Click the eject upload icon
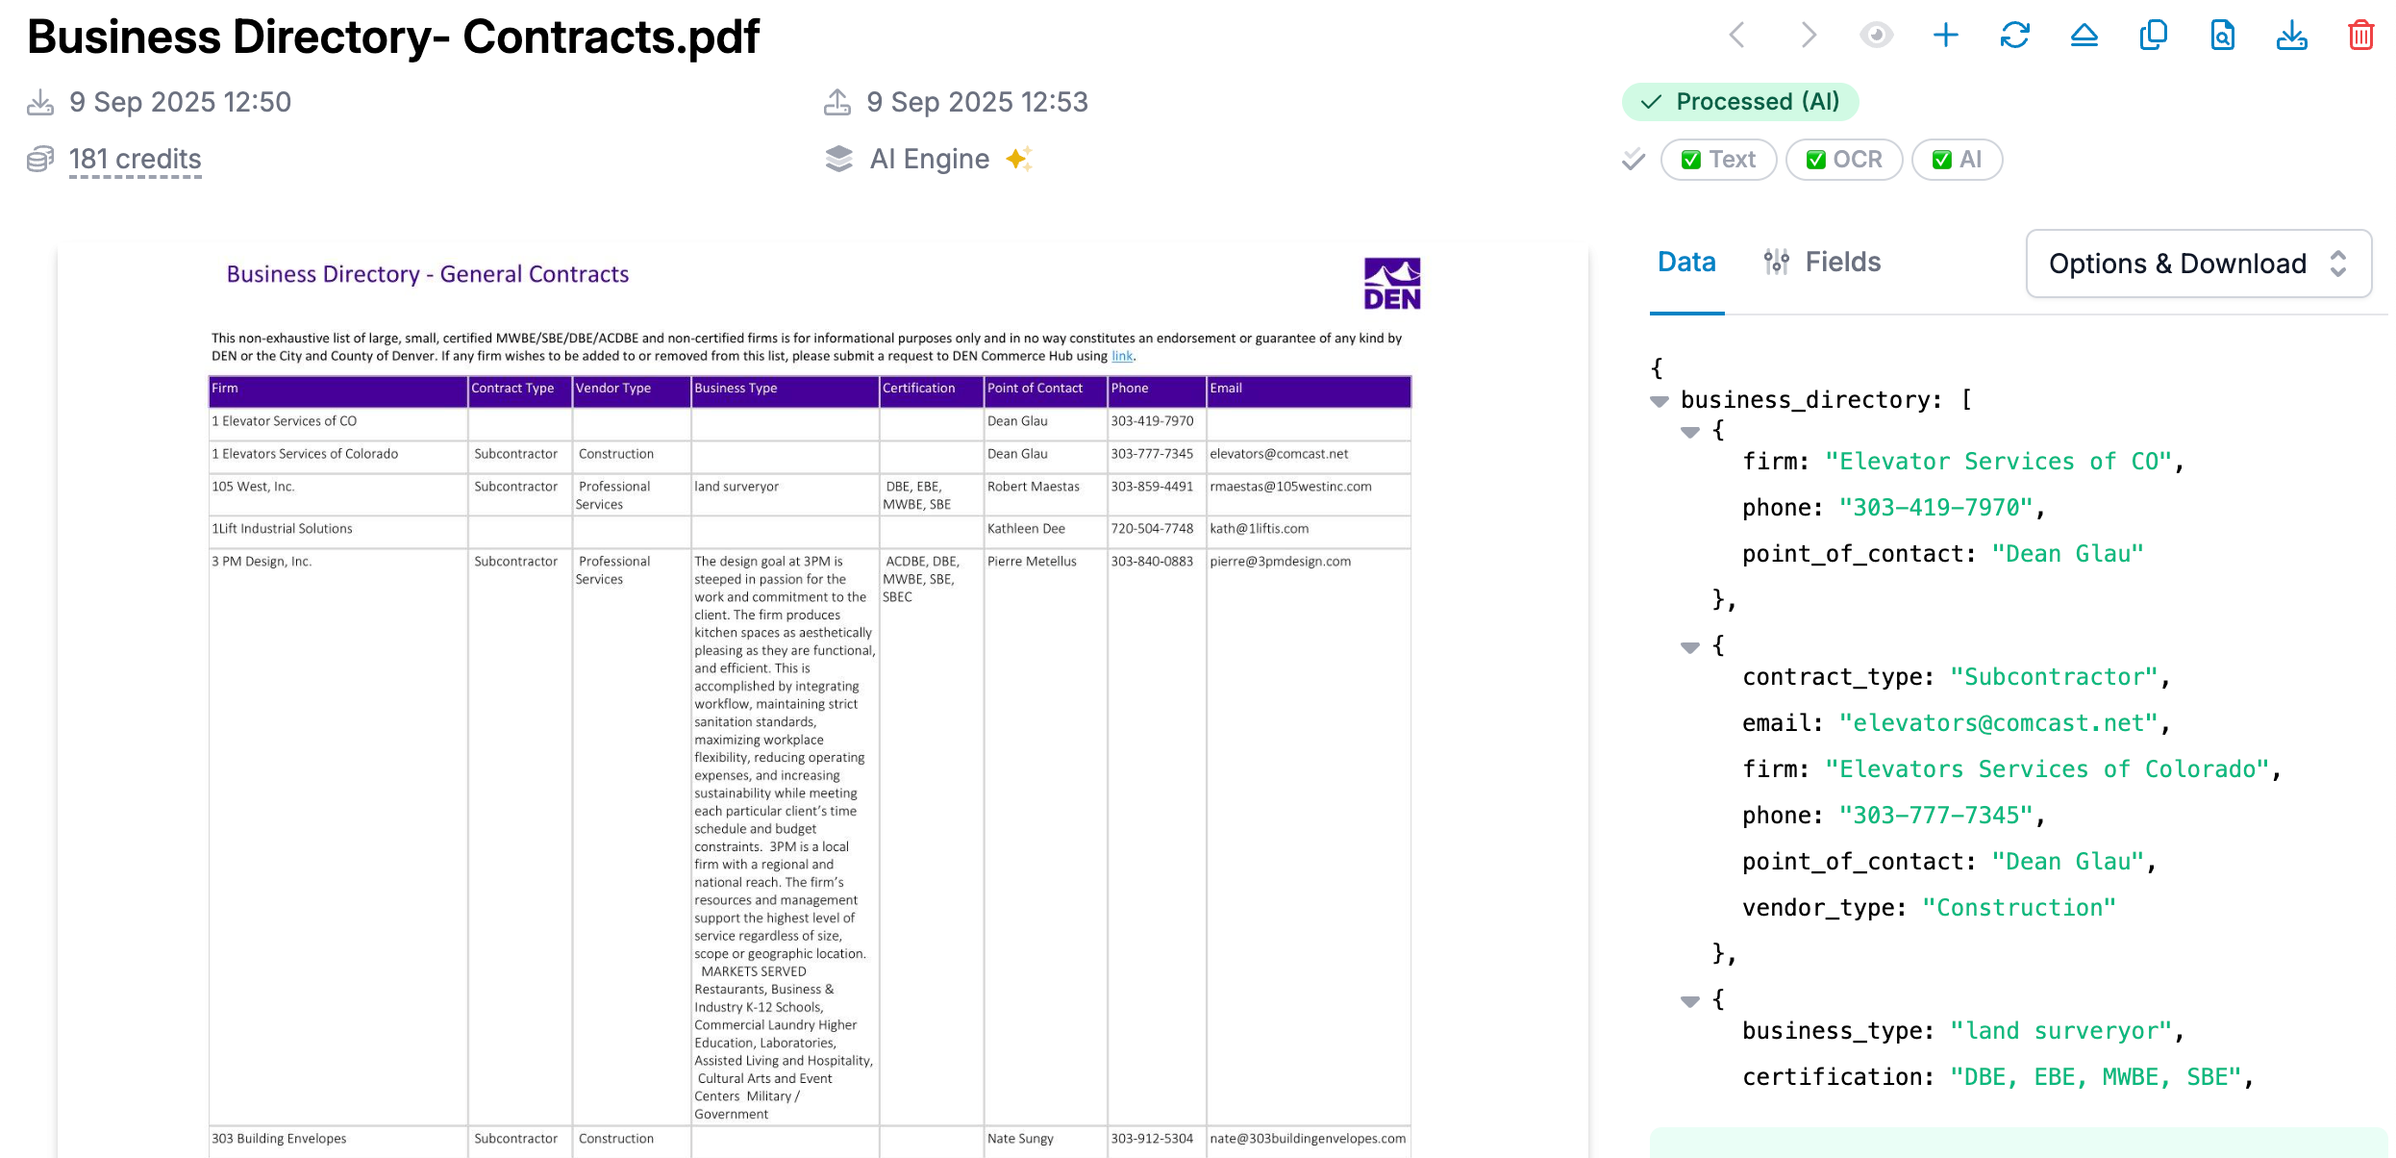The image size is (2396, 1158). (x=2084, y=36)
